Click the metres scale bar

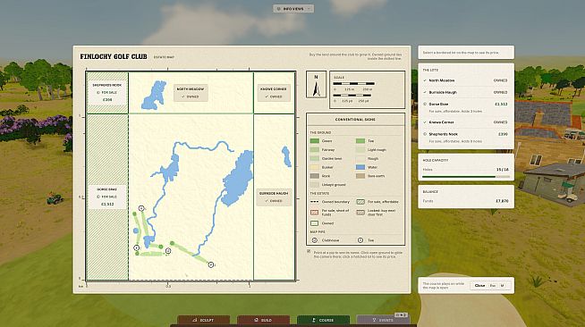[x=353, y=84]
